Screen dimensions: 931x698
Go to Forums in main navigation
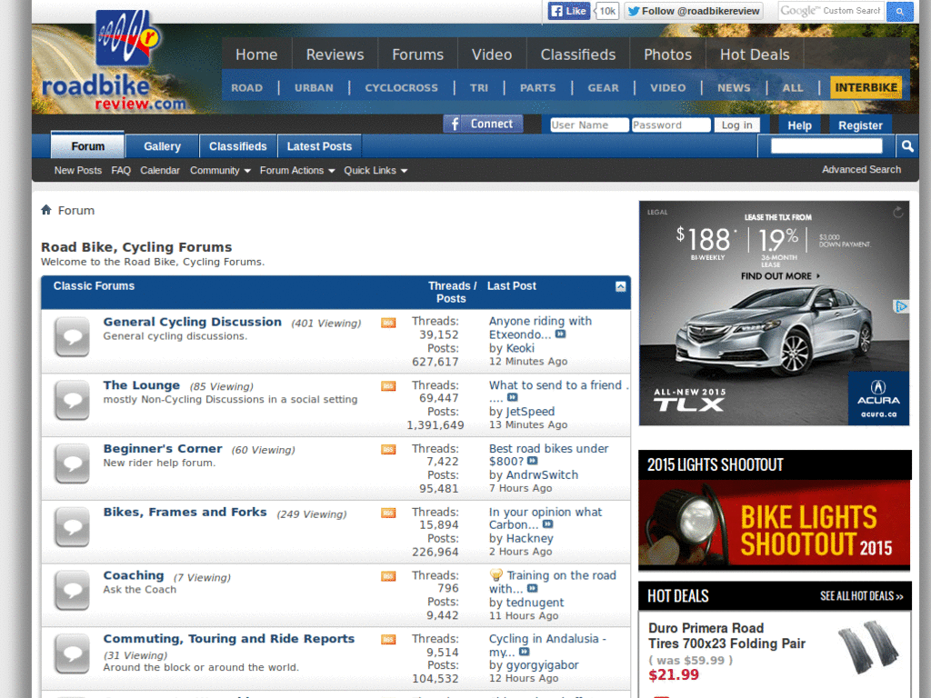coord(417,55)
